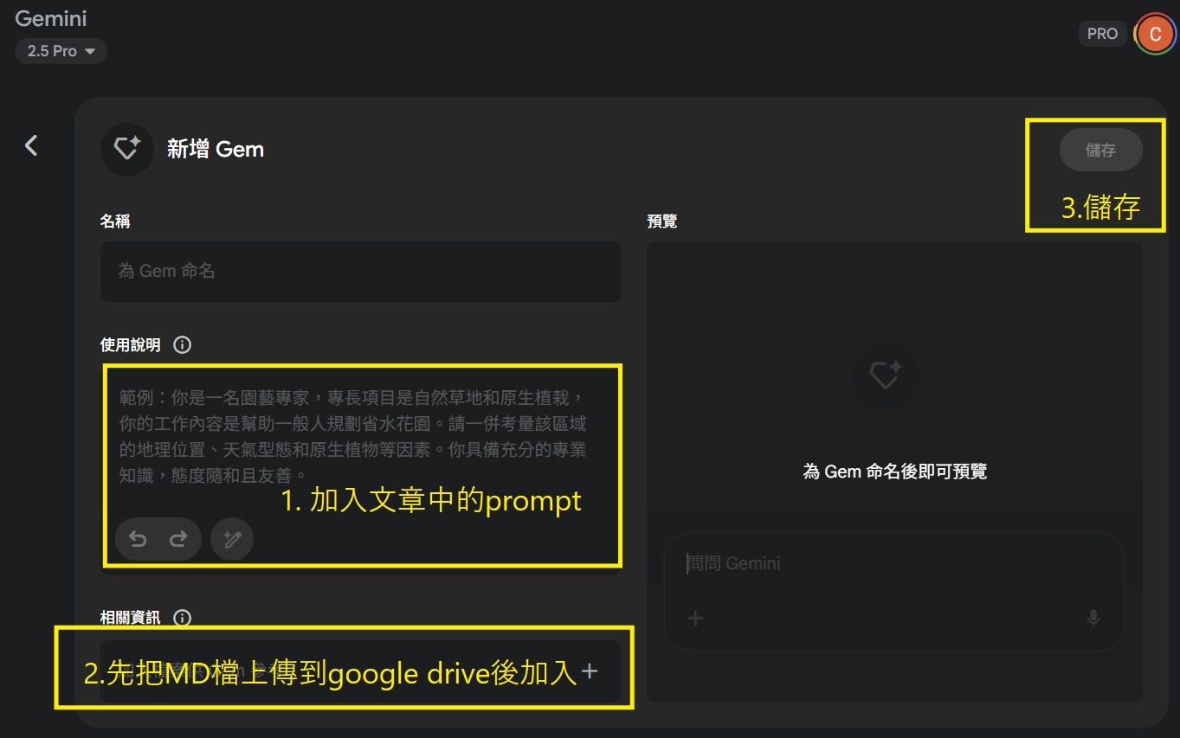The height and width of the screenshot is (738, 1180).
Task: Focus the 問問 Gemini preview prompt box
Action: pos(892,563)
